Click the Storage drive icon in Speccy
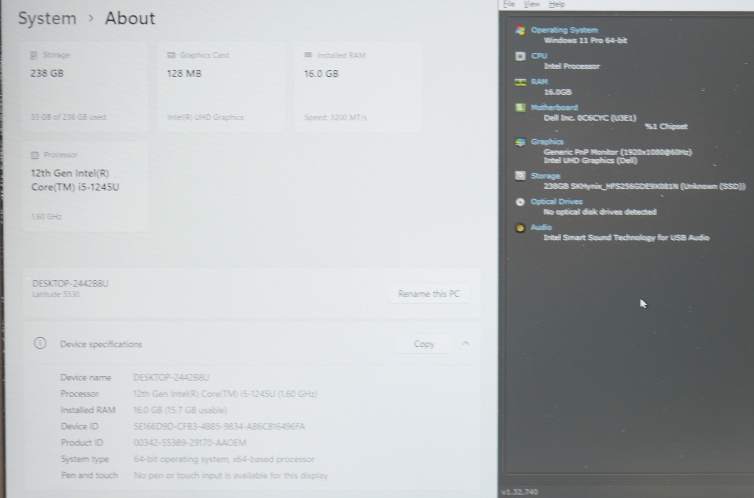Image resolution: width=754 pixels, height=498 pixels. (520, 176)
